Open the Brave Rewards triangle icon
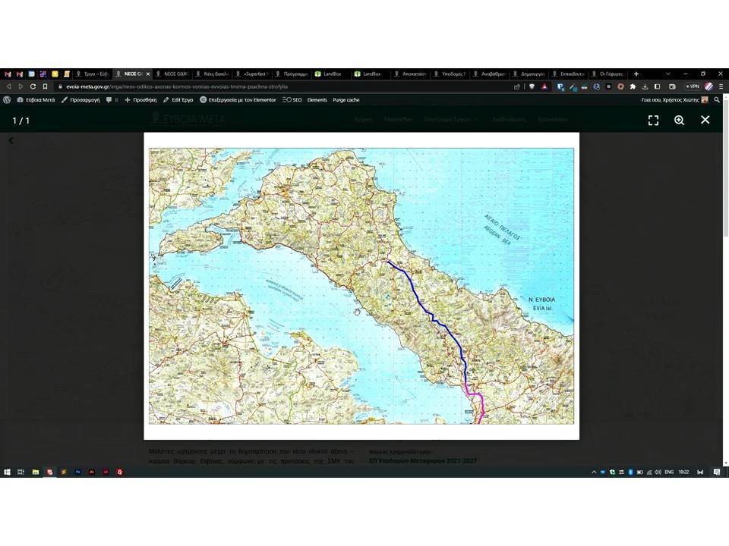This screenshot has height=546, width=729. pyautogui.click(x=544, y=86)
